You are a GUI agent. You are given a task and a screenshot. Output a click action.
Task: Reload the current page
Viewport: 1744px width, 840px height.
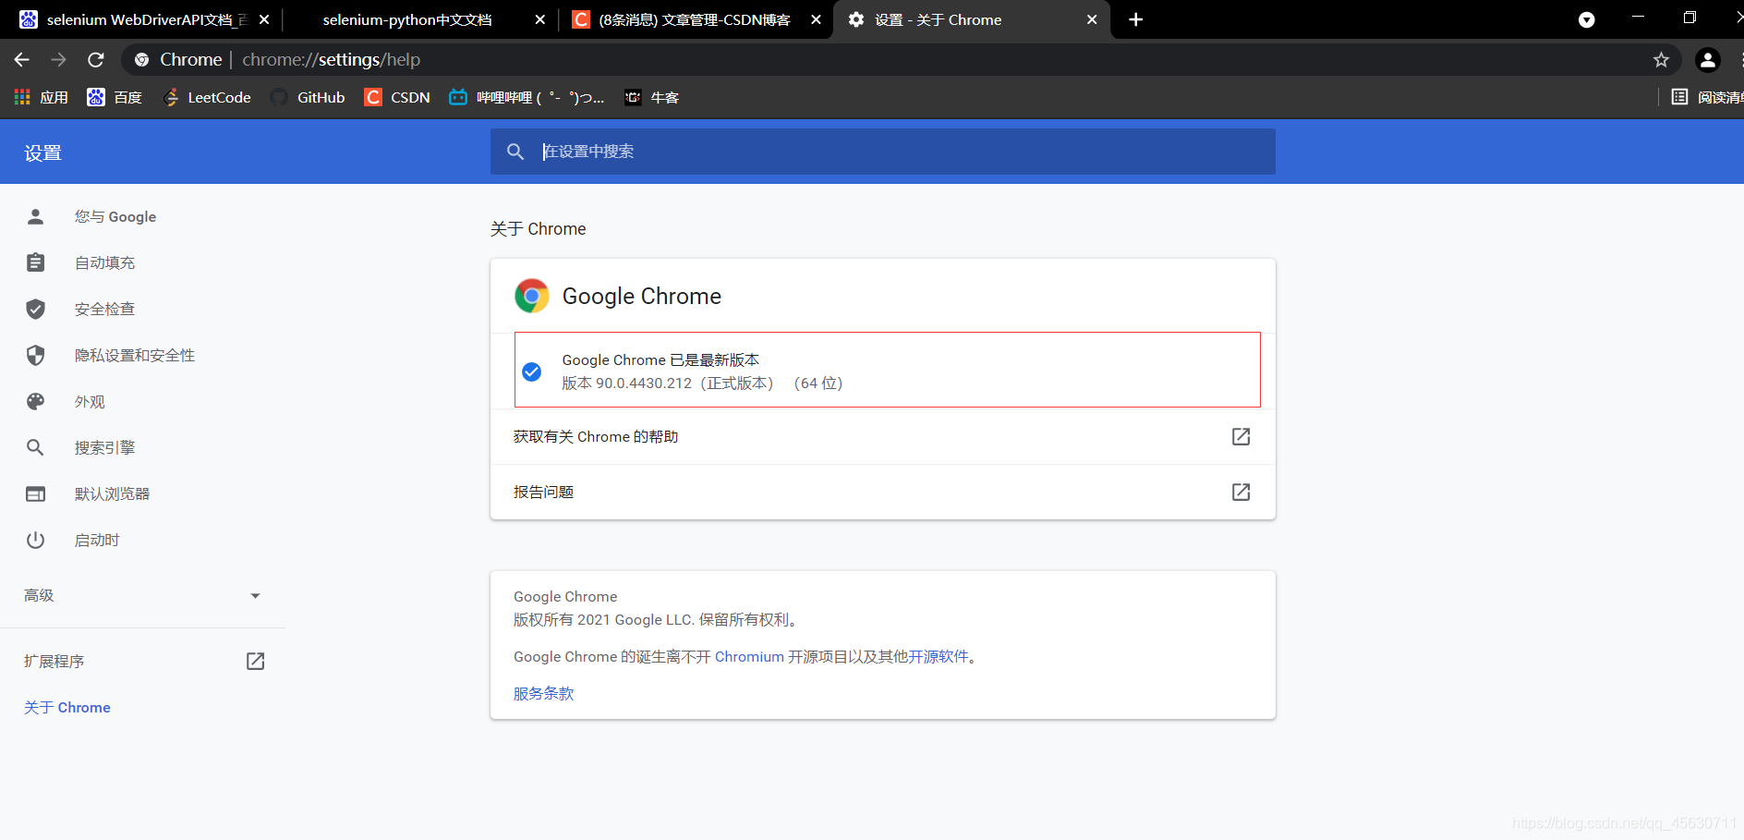click(x=95, y=60)
